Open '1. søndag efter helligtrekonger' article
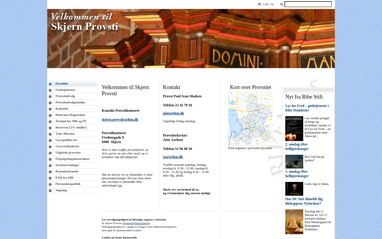Screen dimensions: 382x239 pos(297,174)
